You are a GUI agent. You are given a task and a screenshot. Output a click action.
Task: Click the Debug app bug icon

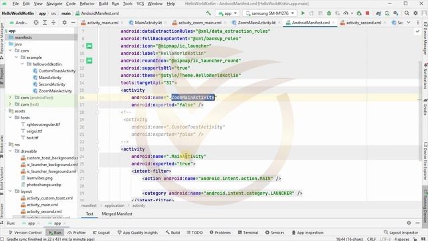point(329,13)
